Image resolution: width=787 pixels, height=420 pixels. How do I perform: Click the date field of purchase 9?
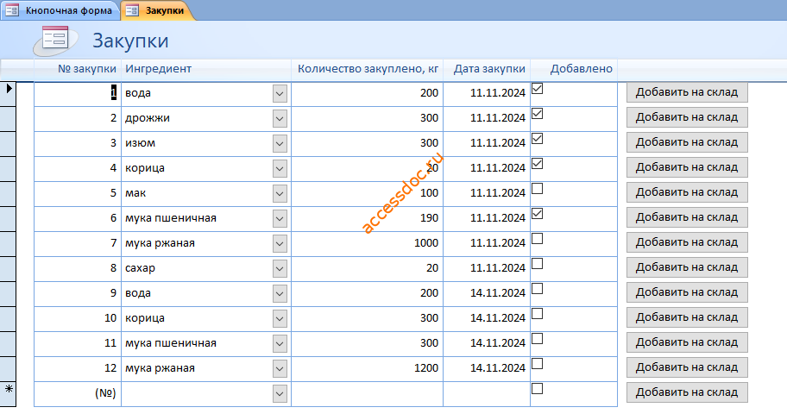[487, 294]
